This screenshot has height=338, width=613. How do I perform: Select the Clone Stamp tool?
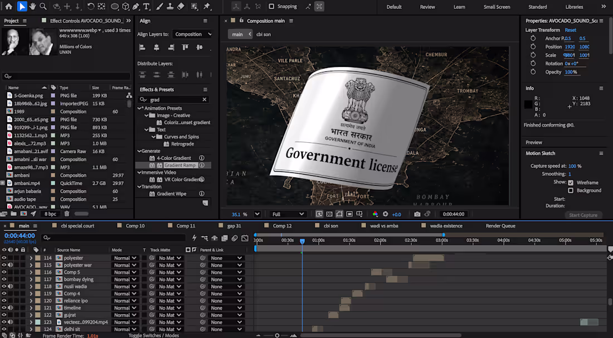point(170,6)
